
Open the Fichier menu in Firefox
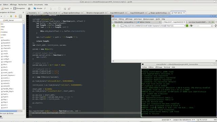115,19
